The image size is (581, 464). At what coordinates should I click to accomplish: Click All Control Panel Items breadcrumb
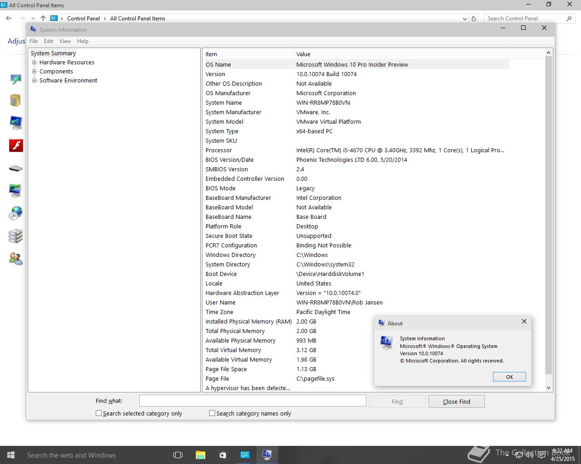[138, 19]
